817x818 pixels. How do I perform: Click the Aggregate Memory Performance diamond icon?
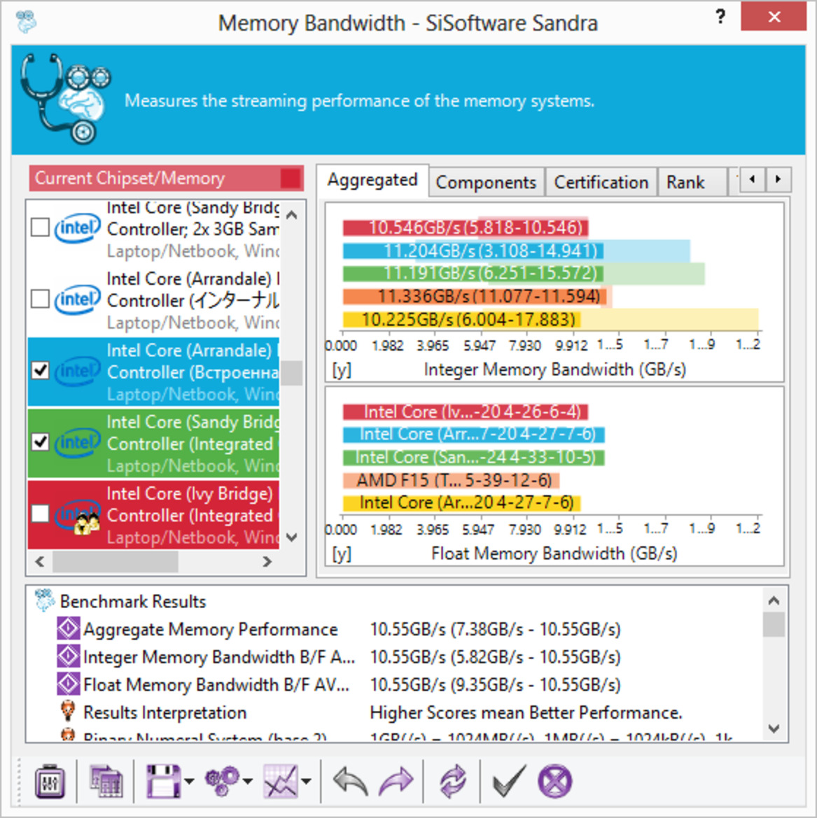69,628
